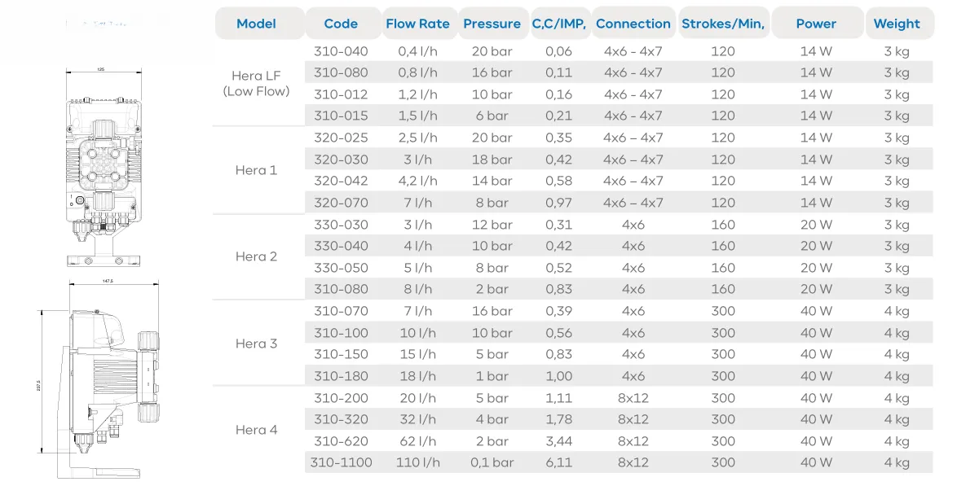The image size is (957, 486).
Task: Select the Hera 3 model cell
Action: (257, 344)
